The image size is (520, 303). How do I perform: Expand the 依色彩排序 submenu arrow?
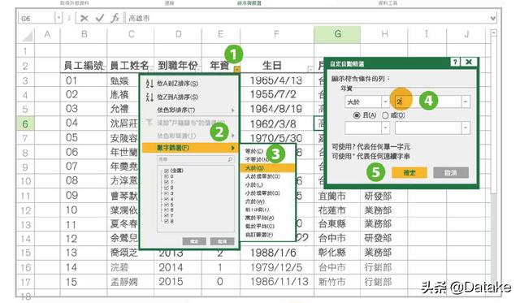click(x=233, y=110)
